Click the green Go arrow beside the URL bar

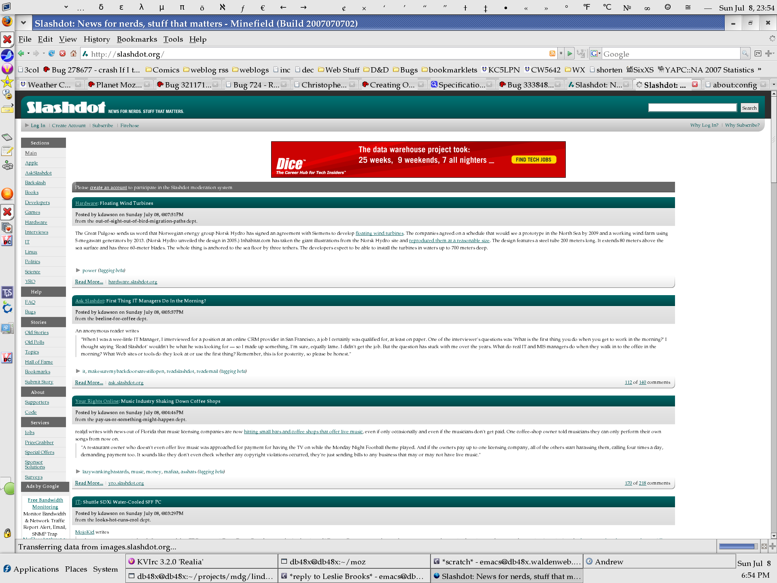point(570,53)
